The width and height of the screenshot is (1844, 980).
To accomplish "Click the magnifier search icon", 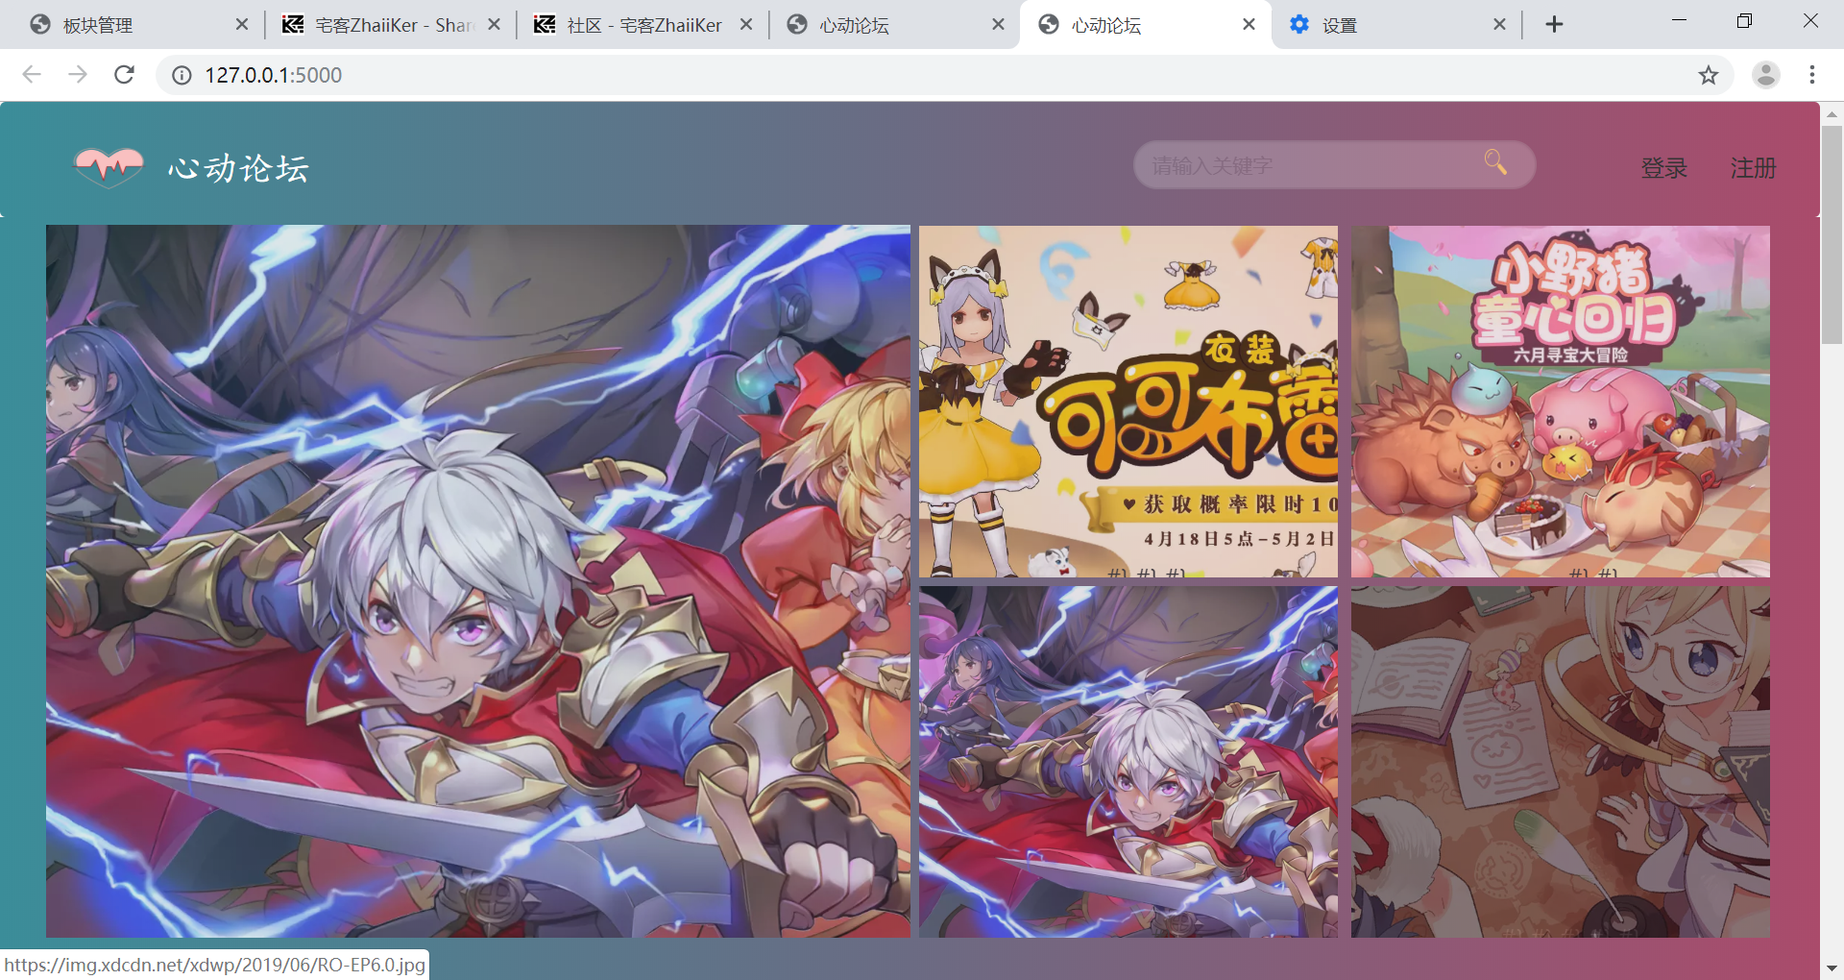I will [1494, 162].
